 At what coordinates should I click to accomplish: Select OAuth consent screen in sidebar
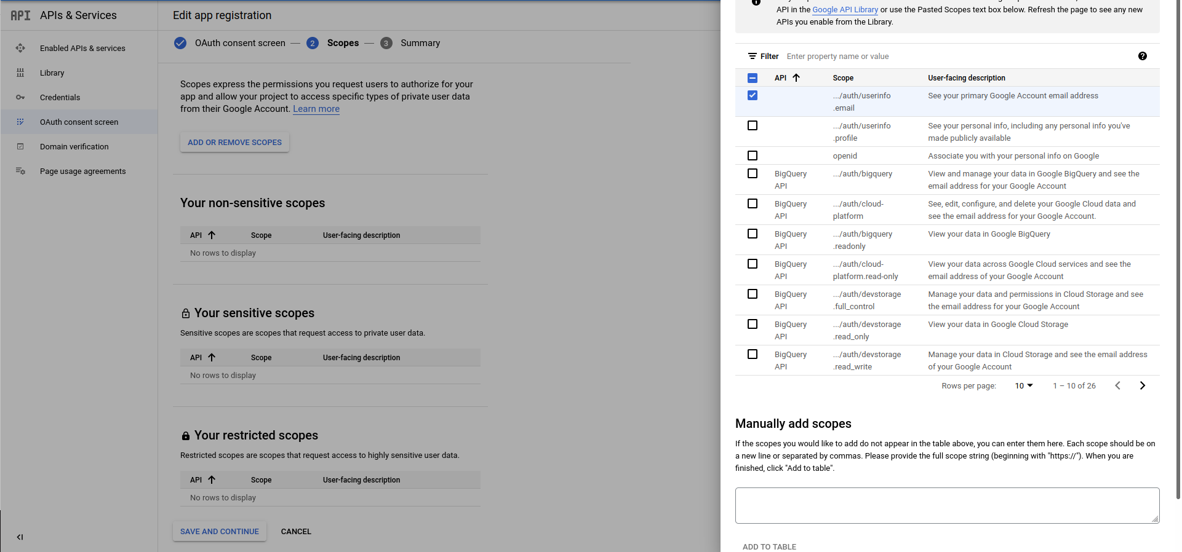79,122
